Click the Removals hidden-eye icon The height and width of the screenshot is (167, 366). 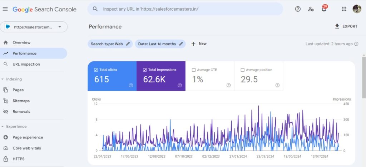click(6, 112)
